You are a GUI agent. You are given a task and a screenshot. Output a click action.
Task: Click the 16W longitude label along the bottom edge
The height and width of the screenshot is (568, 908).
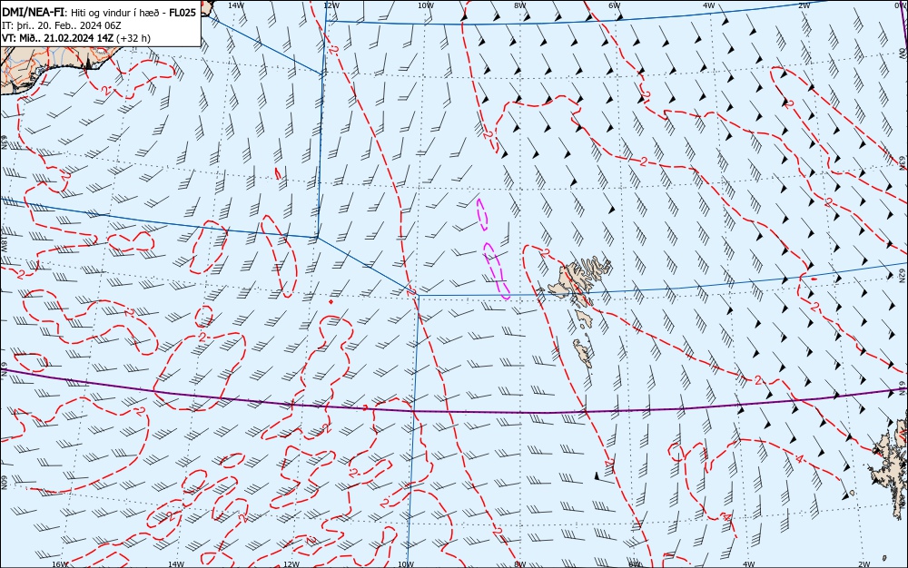click(x=60, y=564)
